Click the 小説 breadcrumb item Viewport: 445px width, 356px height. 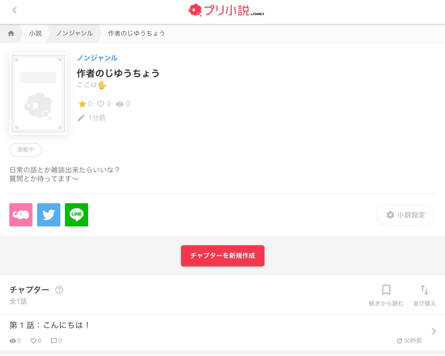coord(35,33)
